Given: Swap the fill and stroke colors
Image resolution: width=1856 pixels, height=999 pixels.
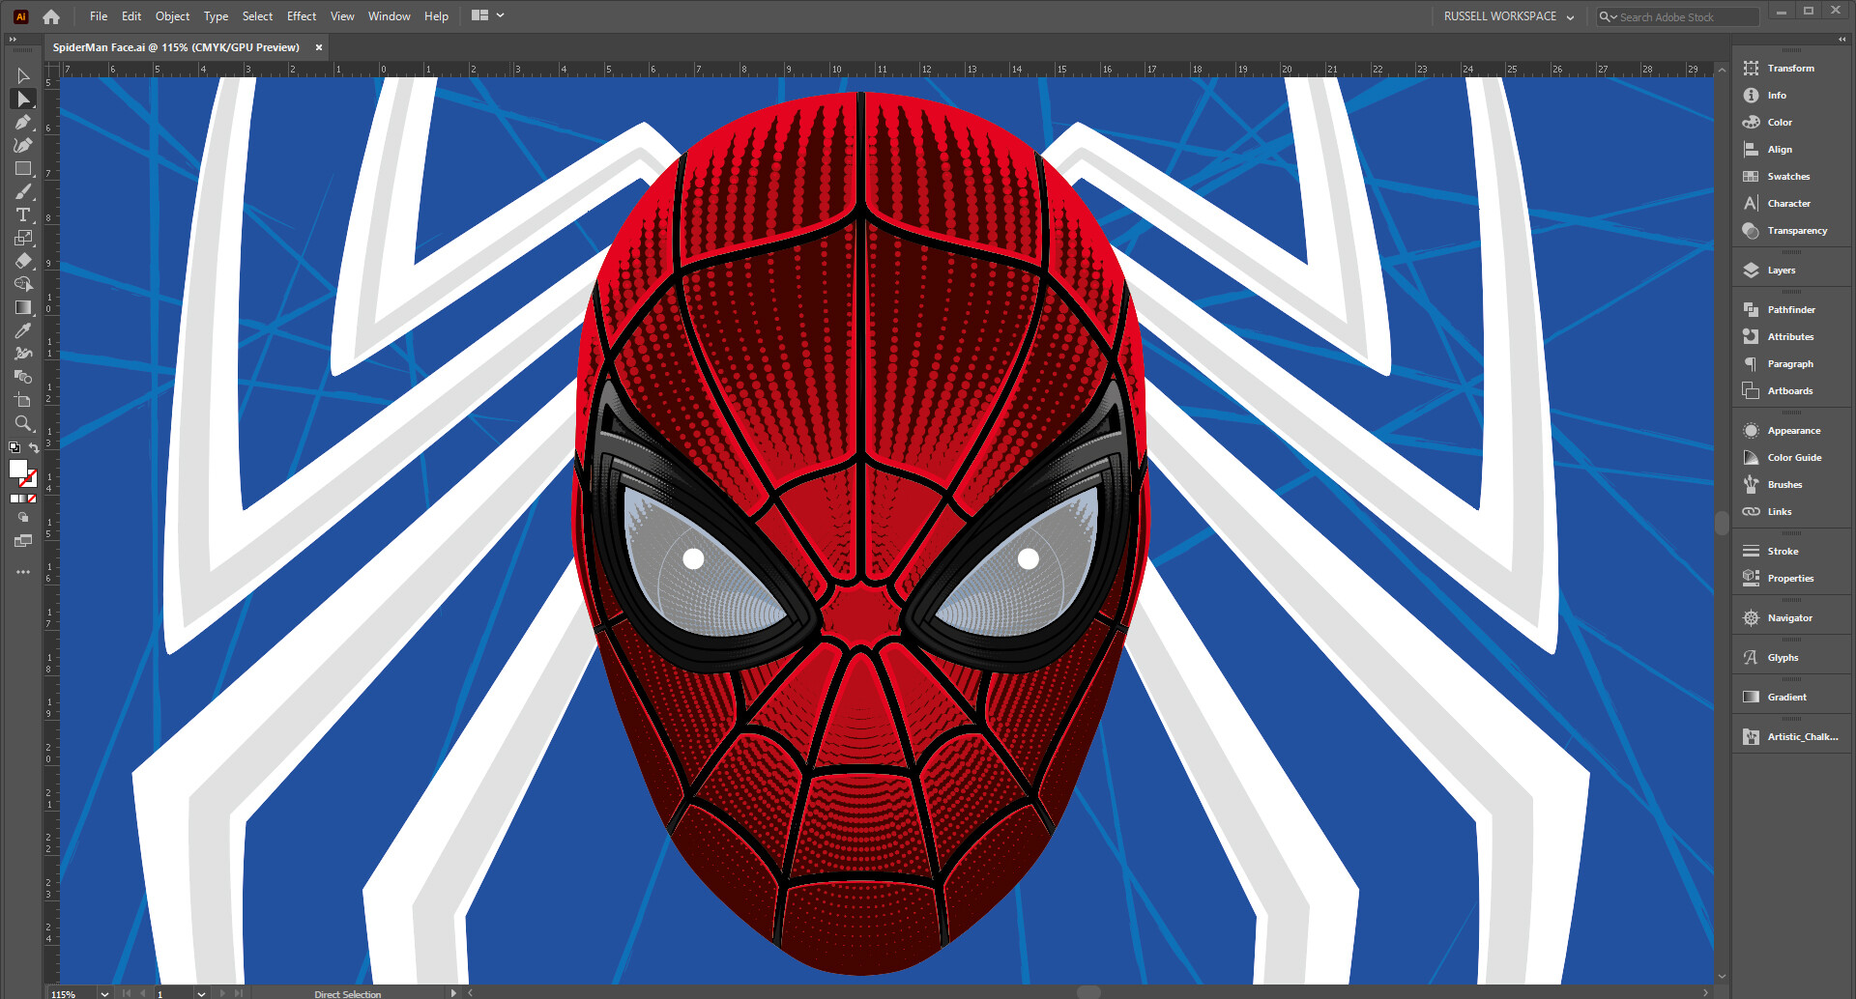Looking at the screenshot, I should coord(35,447).
